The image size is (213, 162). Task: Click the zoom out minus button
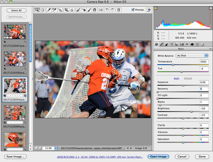tap(37, 148)
